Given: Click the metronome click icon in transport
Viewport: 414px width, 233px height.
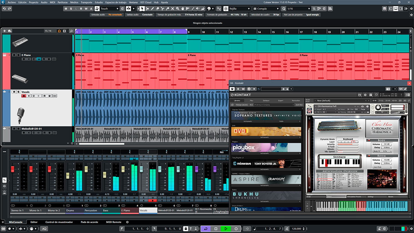Looking at the screenshot, I should click(379, 229).
